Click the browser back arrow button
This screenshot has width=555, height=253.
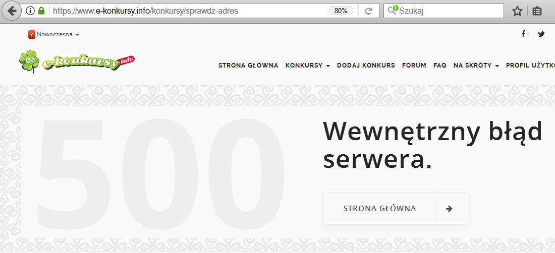click(x=11, y=11)
